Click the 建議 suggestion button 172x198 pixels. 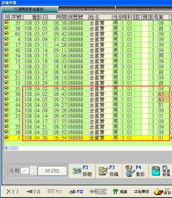(120, 191)
